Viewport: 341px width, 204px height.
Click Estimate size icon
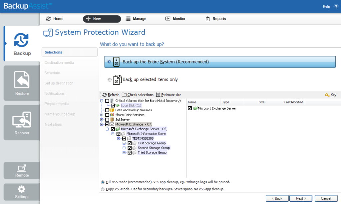tap(158, 95)
